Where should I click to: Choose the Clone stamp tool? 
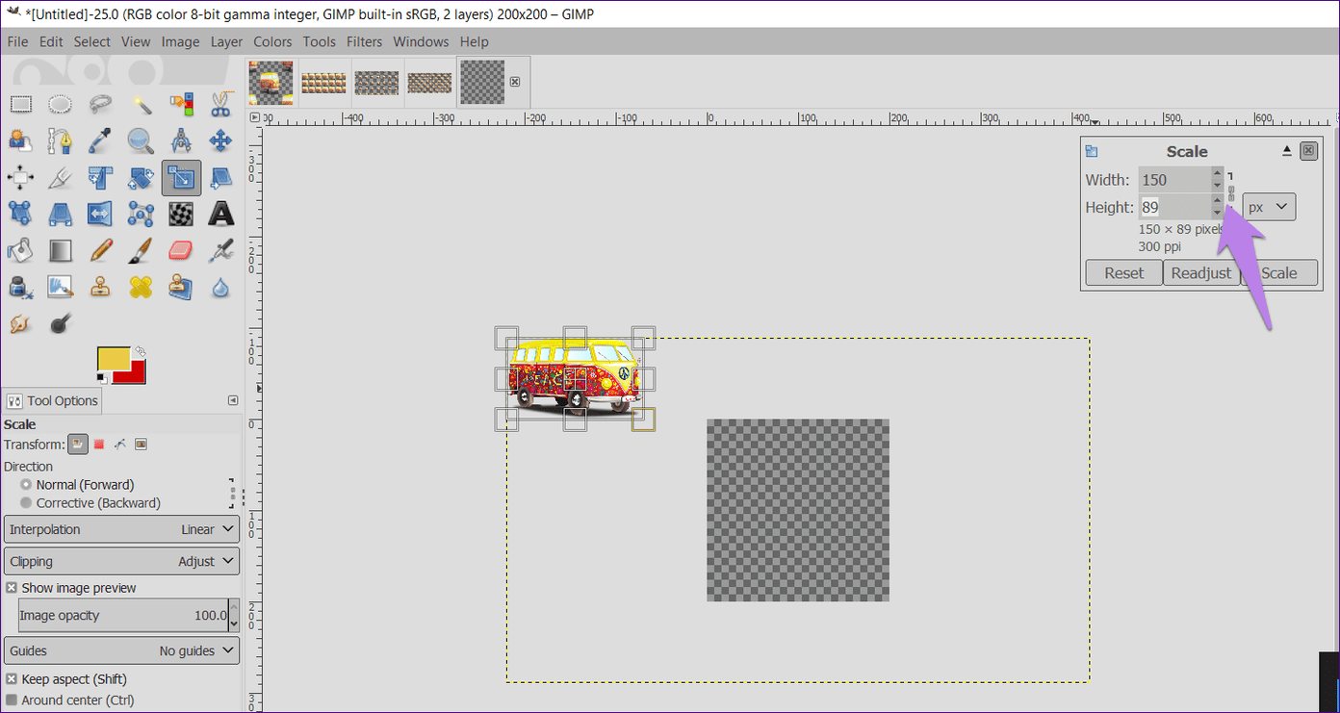pyautogui.click(x=101, y=286)
